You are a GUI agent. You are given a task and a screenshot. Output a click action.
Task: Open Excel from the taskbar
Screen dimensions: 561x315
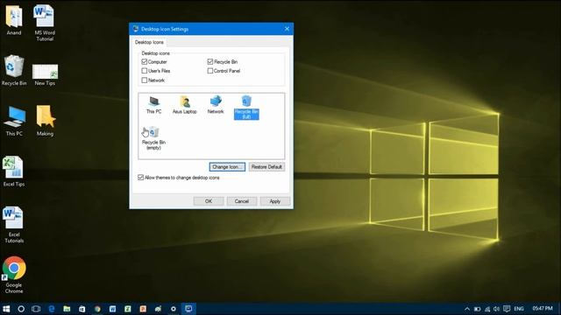tap(128, 309)
